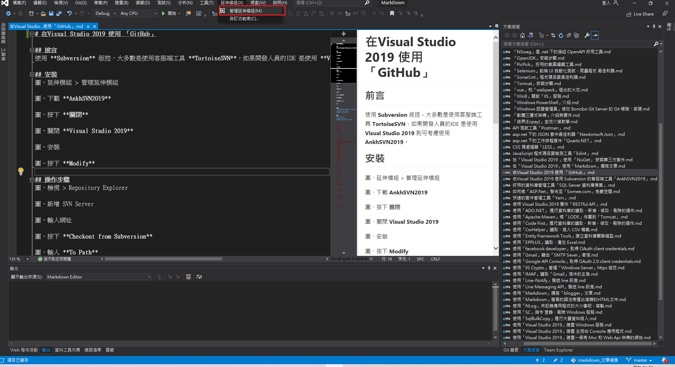Click the Solution Explorer vertical scrollbar thumb
675x367 pixels.
coord(661,212)
